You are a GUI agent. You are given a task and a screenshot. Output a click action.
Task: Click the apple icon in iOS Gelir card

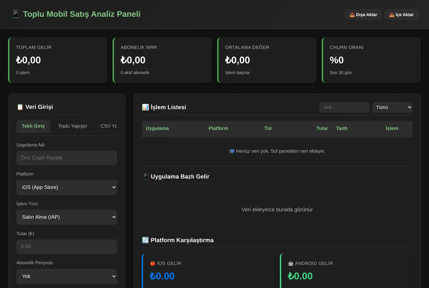153,263
